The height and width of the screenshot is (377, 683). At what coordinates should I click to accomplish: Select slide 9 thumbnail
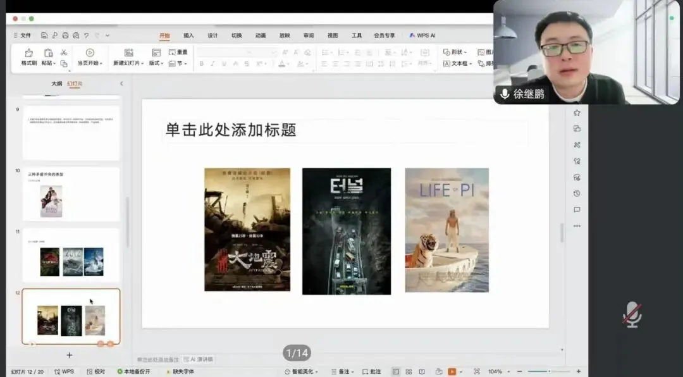pyautogui.click(x=71, y=133)
